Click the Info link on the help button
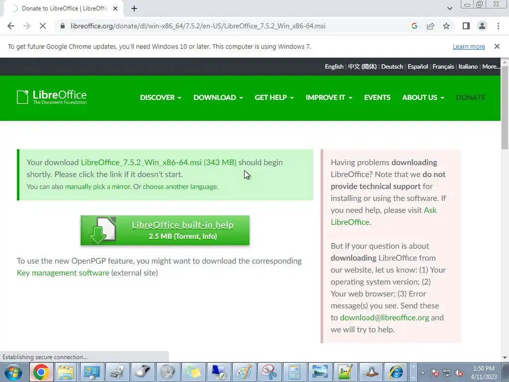This screenshot has height=382, width=509. 208,236
